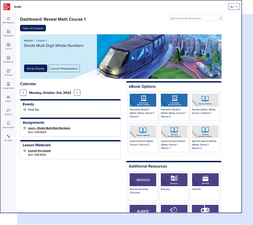Open the Glossary resource tile

point(174,186)
